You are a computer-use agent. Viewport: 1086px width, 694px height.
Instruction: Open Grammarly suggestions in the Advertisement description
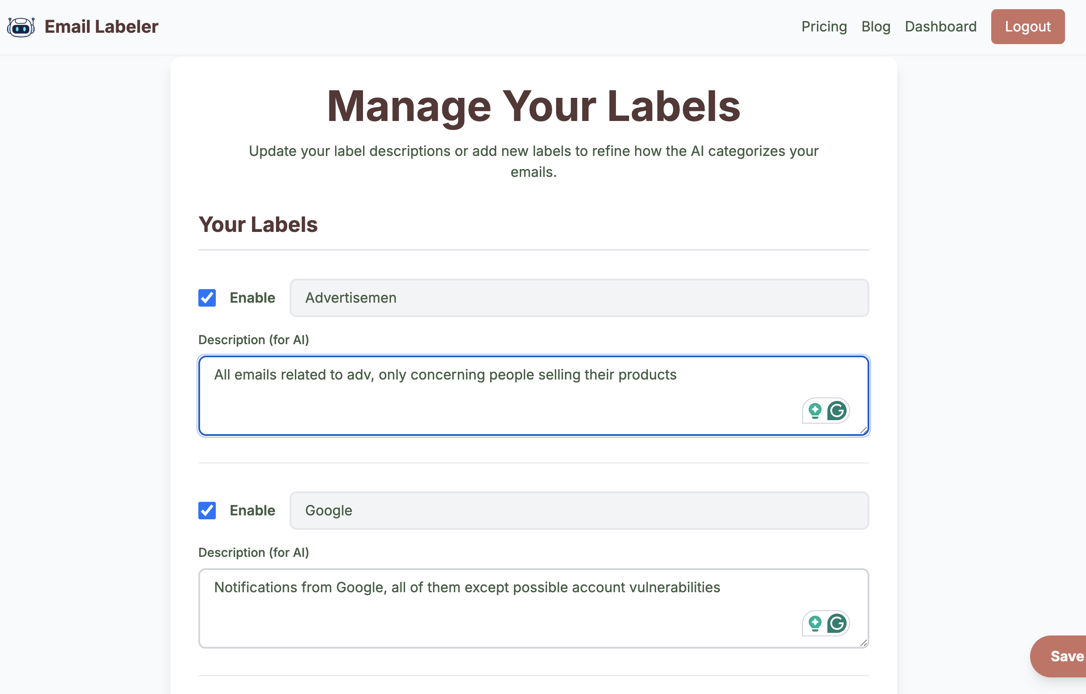coord(814,411)
